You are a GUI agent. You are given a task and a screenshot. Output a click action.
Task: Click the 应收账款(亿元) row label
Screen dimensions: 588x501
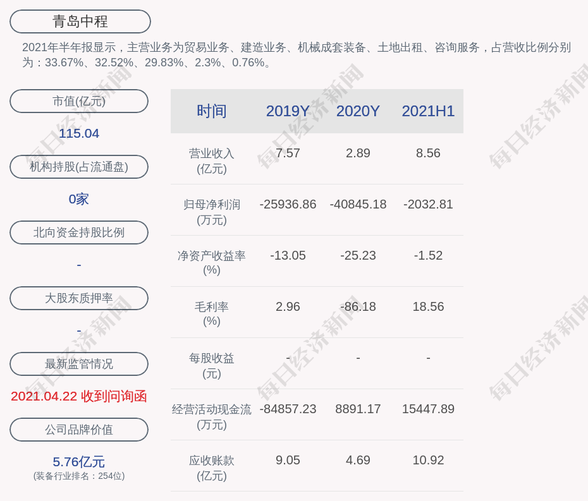click(212, 468)
